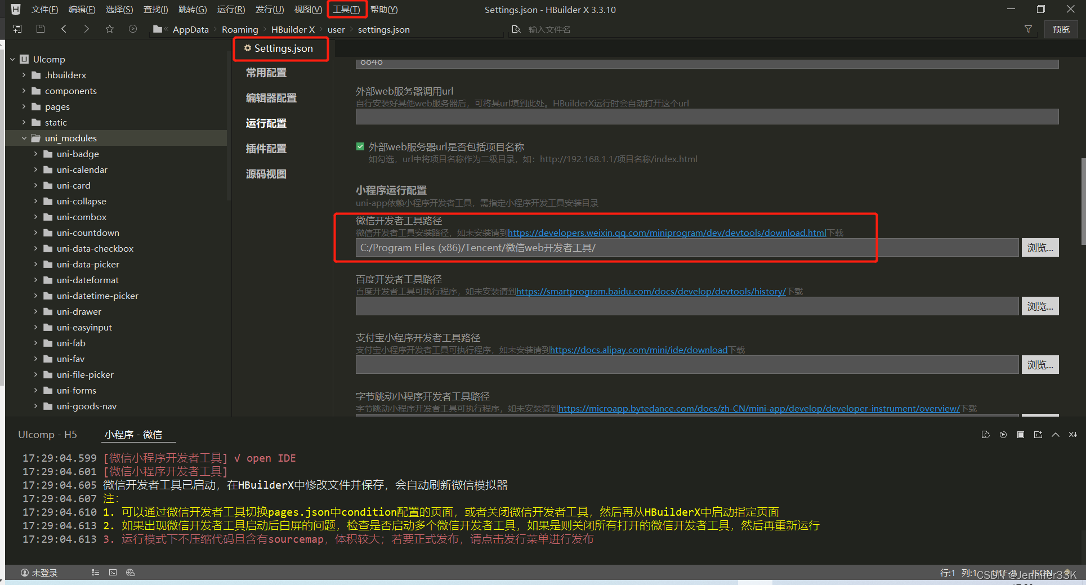Click the Baidu devtools path input field
Image resolution: width=1086 pixels, height=585 pixels.
pyautogui.click(x=687, y=306)
